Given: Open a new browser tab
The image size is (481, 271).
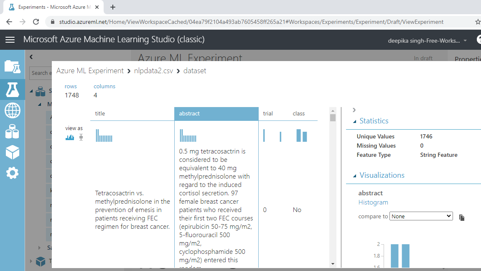Looking at the screenshot, I should click(x=113, y=7).
